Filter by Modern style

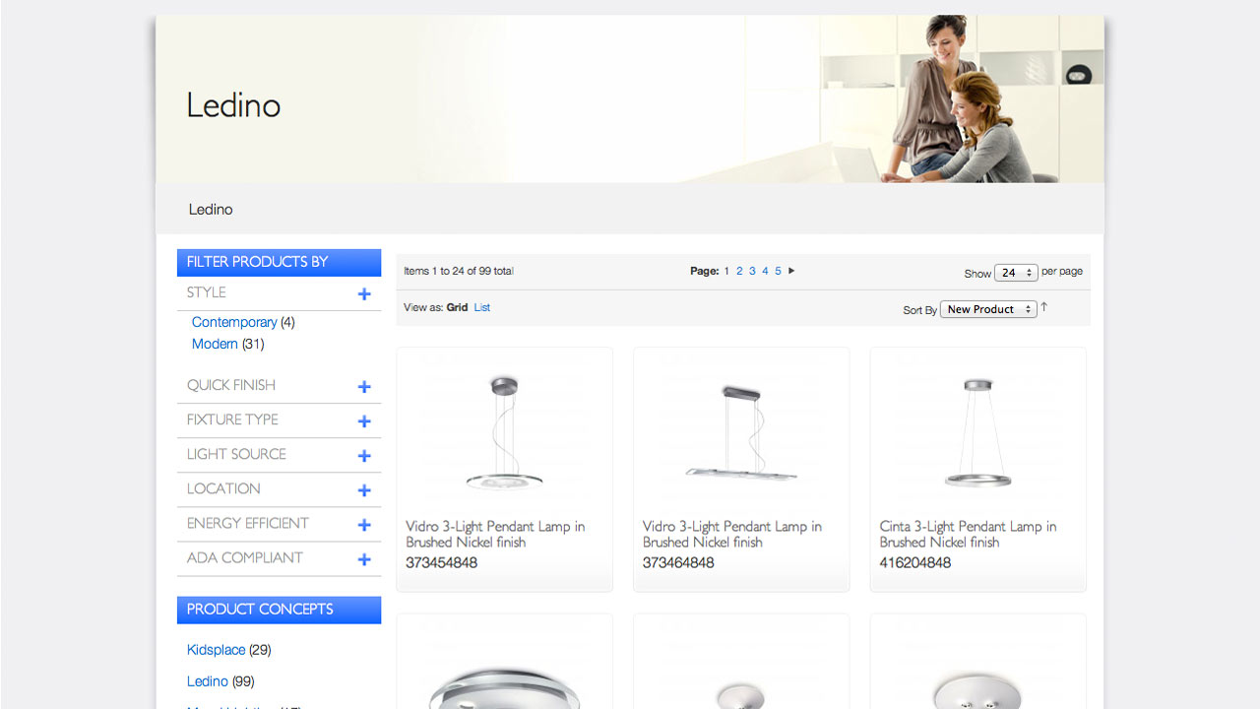pos(215,344)
